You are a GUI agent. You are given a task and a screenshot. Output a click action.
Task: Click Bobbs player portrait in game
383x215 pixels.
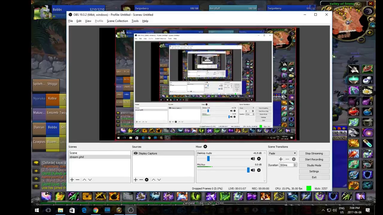tap(42, 13)
